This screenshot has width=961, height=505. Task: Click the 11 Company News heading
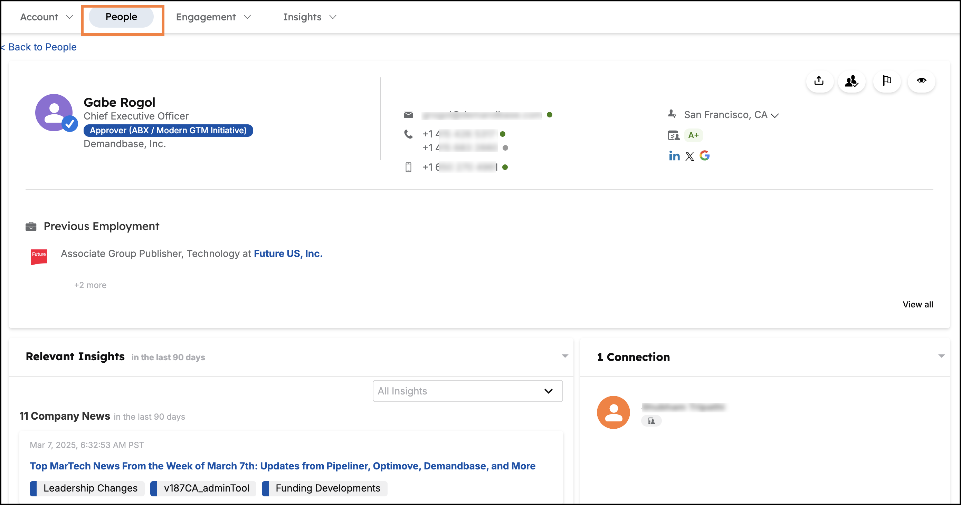[65, 416]
